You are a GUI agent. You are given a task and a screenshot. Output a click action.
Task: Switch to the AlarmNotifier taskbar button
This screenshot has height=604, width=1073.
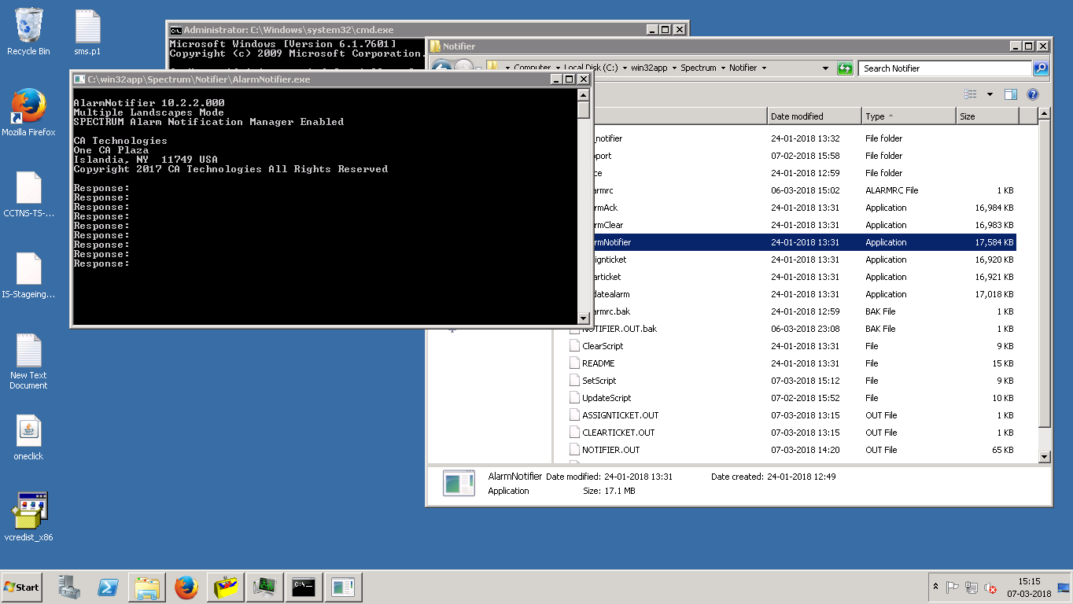[x=343, y=587]
